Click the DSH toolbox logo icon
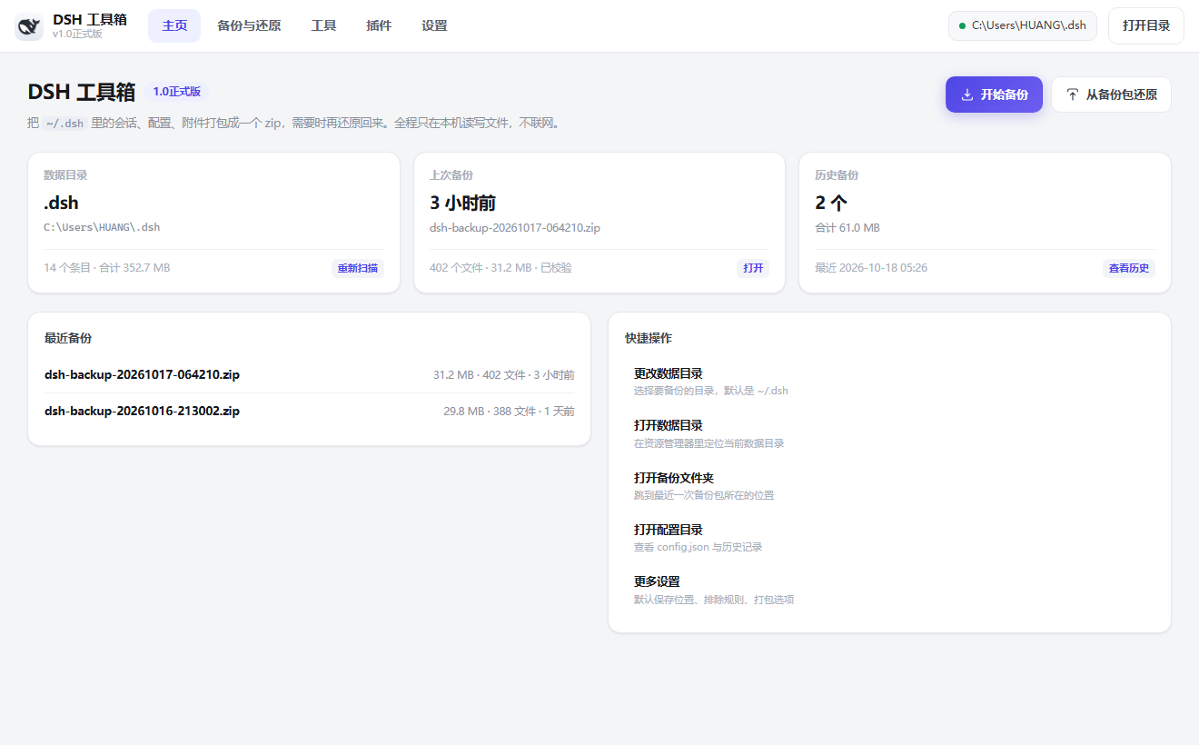Image resolution: width=1199 pixels, height=745 pixels. point(29,26)
